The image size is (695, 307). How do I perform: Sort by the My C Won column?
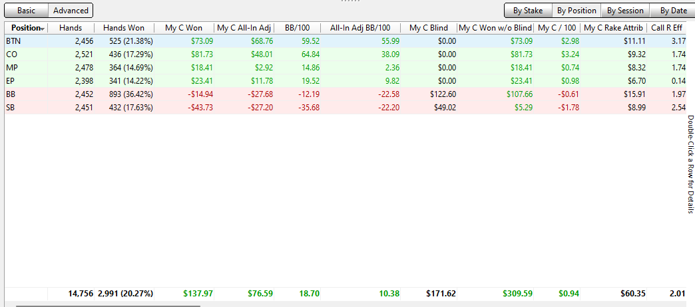pyautogui.click(x=184, y=28)
